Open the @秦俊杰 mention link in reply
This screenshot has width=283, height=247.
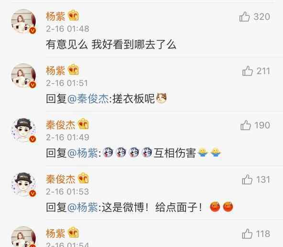[x=88, y=99]
